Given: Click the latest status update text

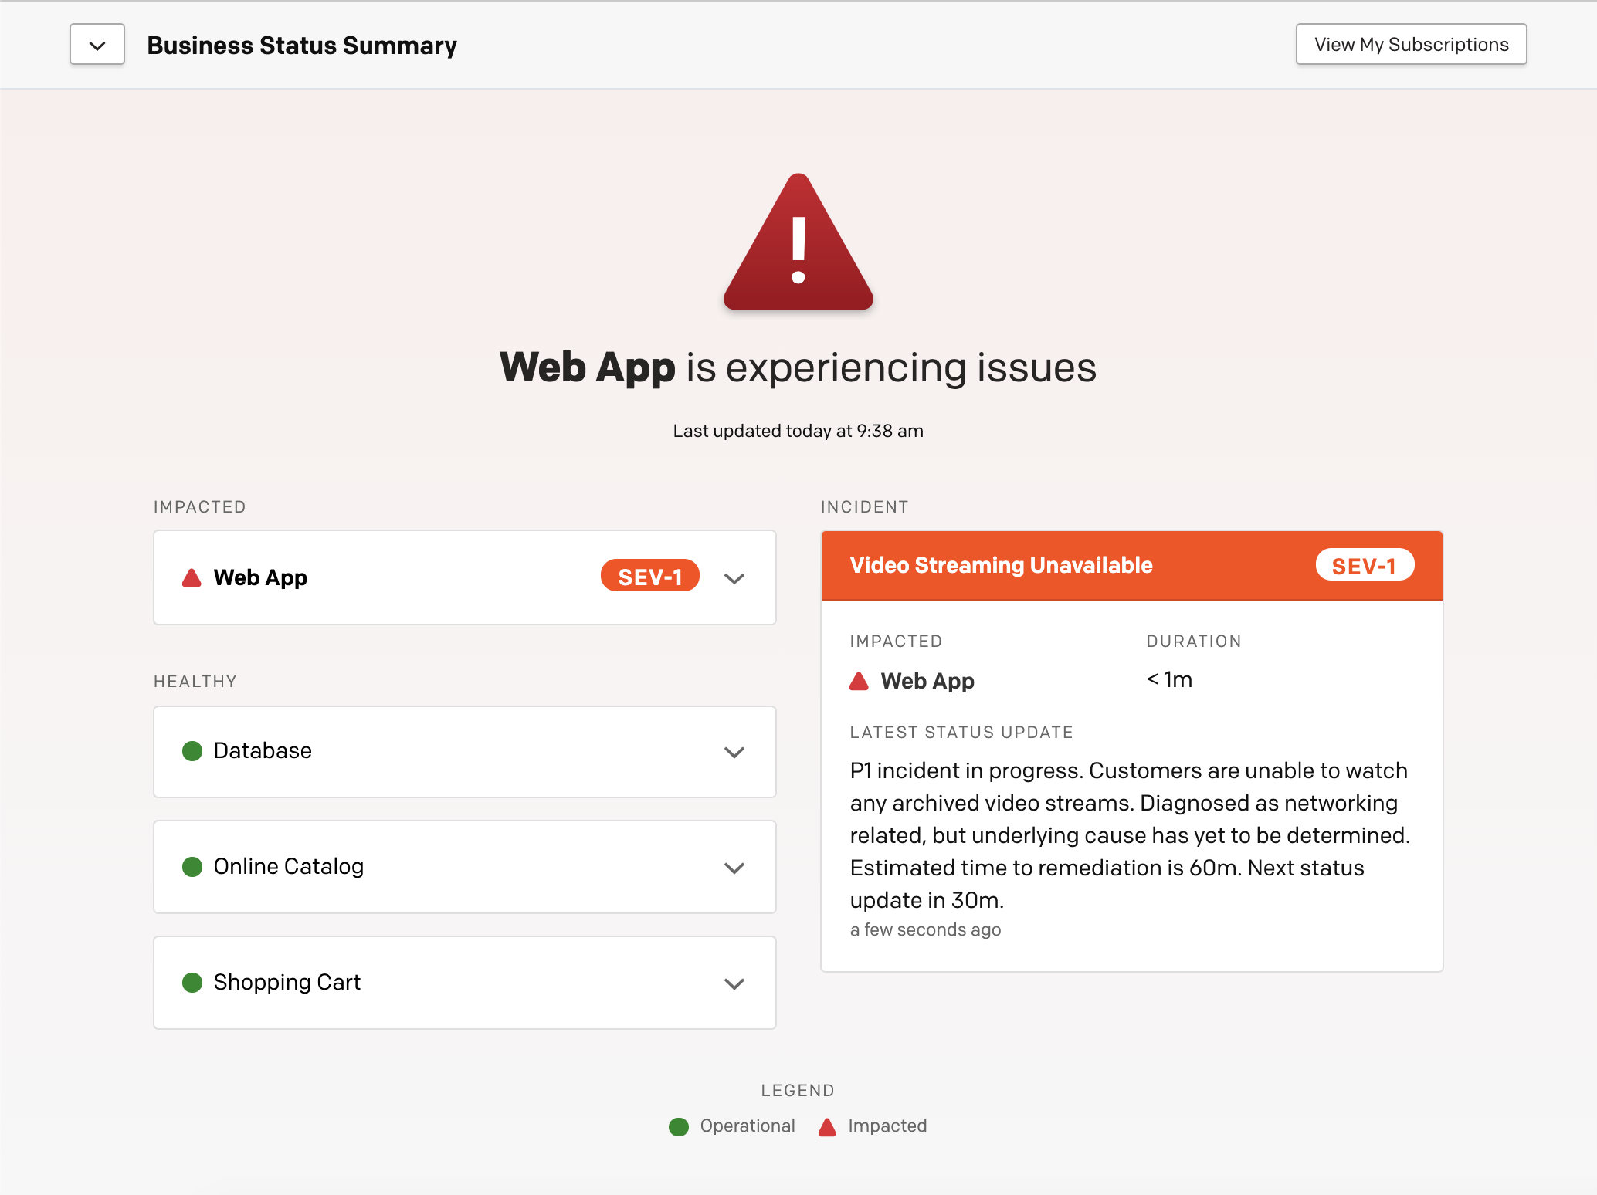Looking at the screenshot, I should 1129,835.
